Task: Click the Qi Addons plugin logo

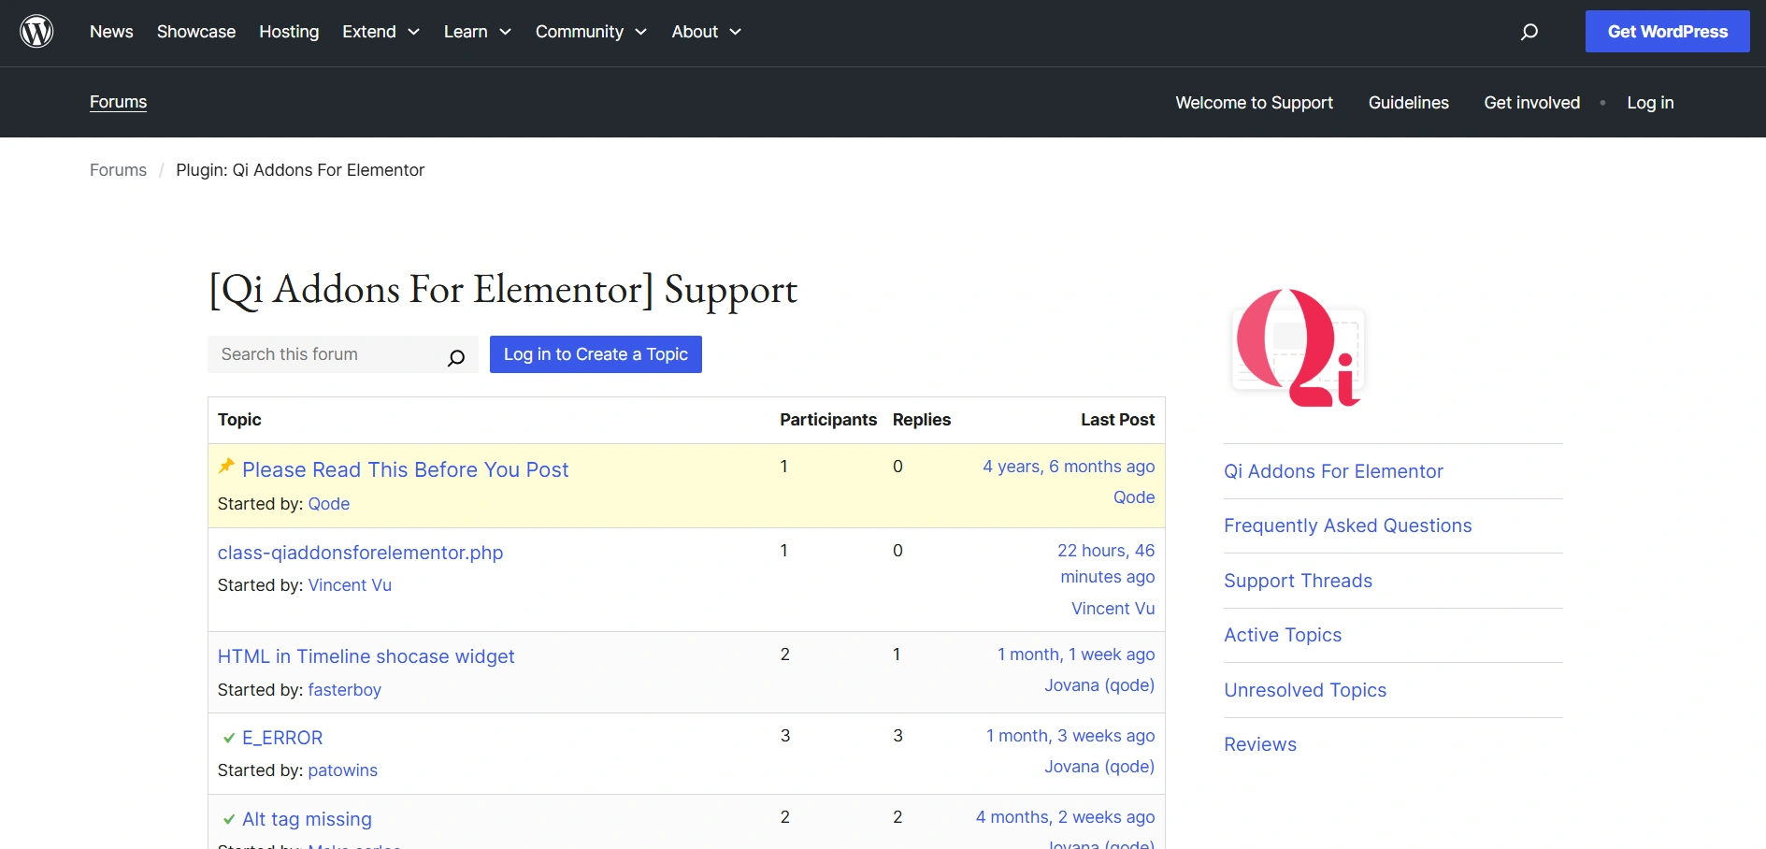Action: click(x=1299, y=348)
